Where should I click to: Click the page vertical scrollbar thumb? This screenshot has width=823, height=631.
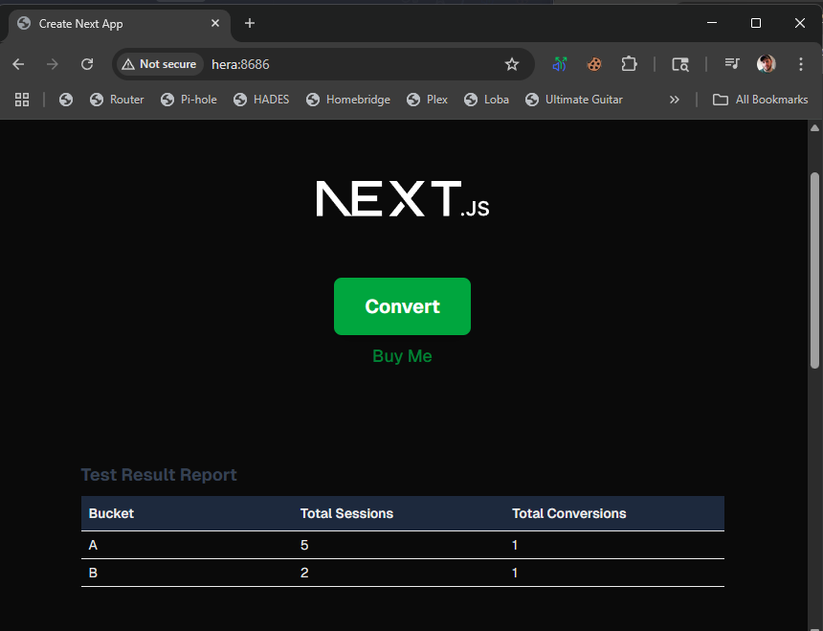pos(814,270)
